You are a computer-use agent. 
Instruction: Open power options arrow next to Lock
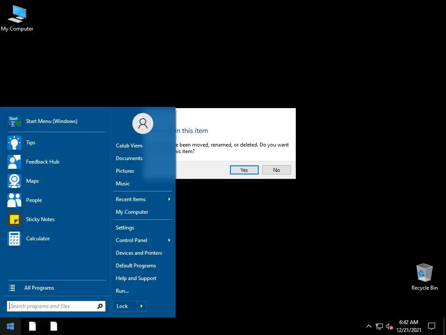click(x=142, y=306)
